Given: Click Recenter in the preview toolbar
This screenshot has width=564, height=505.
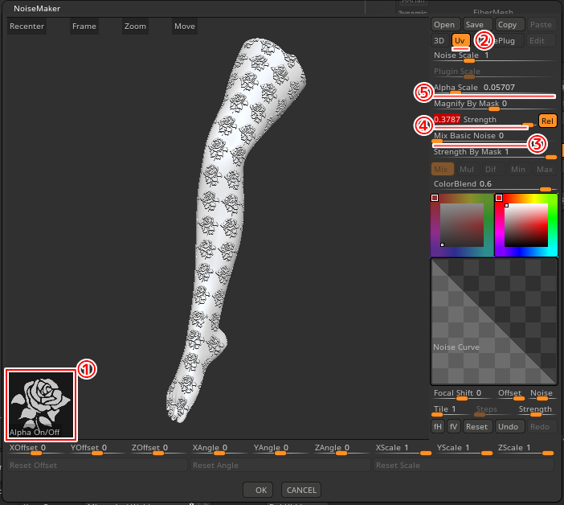Looking at the screenshot, I should (27, 27).
